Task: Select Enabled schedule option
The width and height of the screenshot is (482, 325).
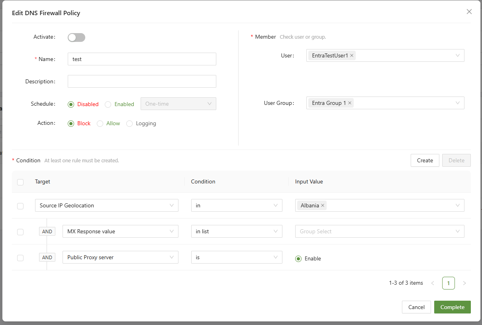Action: (x=108, y=104)
